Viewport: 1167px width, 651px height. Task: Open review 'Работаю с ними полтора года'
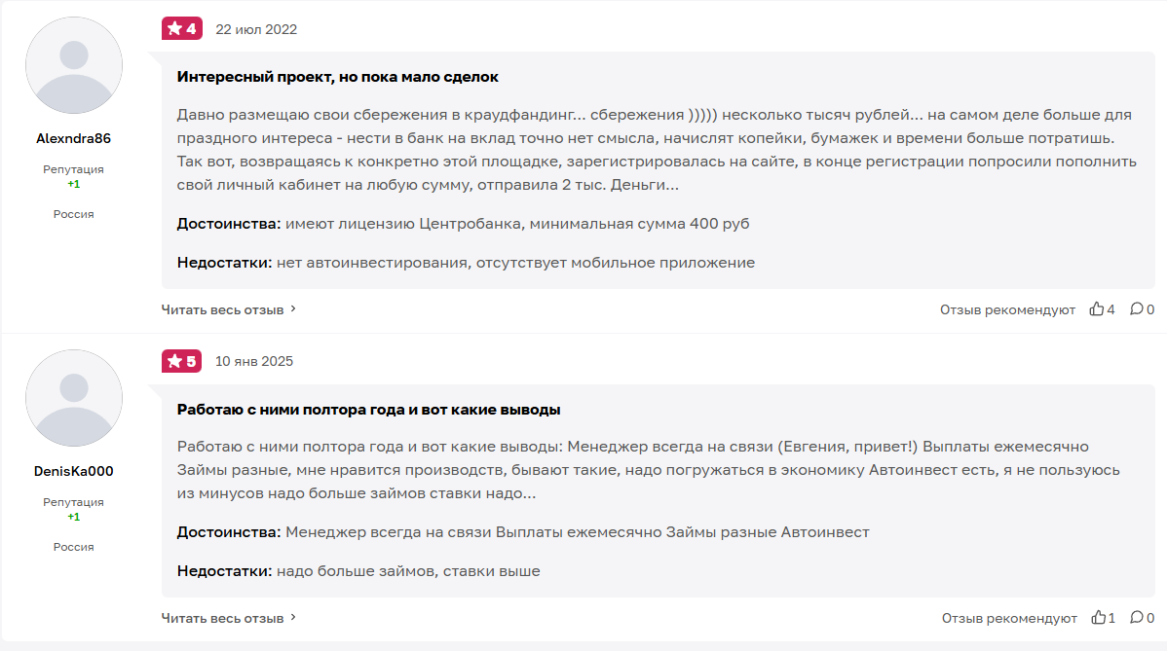368,410
